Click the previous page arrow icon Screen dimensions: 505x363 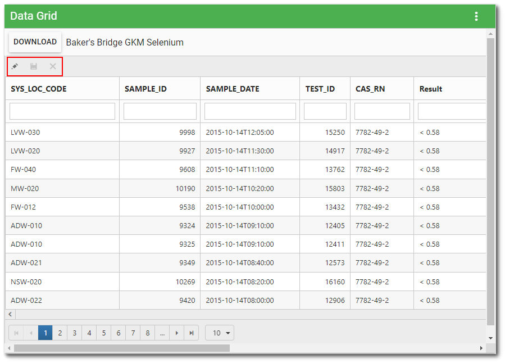31,333
